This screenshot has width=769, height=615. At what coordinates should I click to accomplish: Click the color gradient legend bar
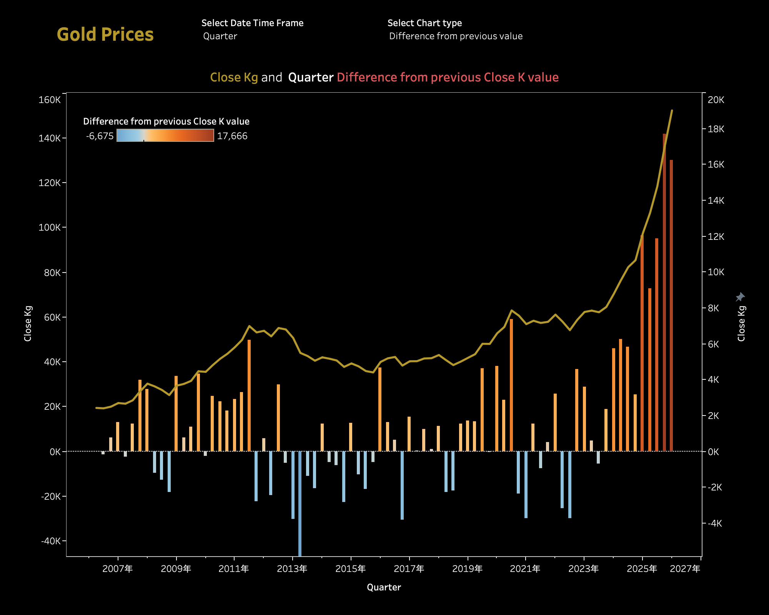(165, 135)
